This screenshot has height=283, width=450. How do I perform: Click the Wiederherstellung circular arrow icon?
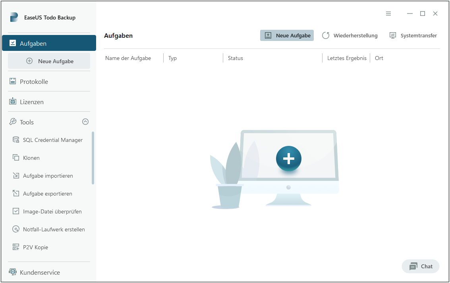[325, 35]
